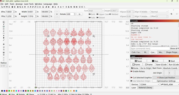Click the Start button
Image resolution: width=179 pixels, height=95 pixels.
(x=171, y=61)
